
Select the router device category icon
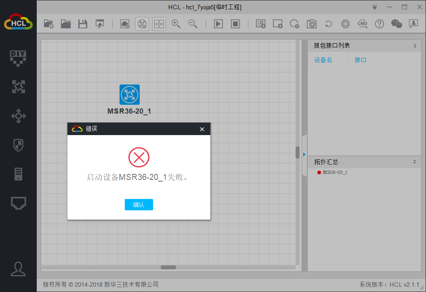pos(18,87)
